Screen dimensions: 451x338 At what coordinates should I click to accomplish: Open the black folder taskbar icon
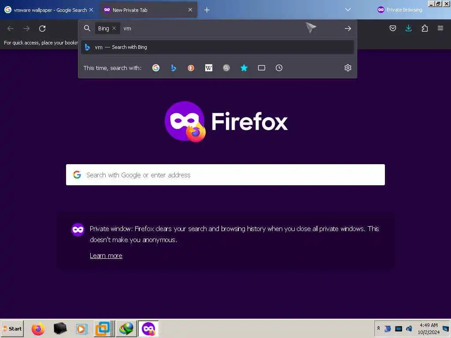click(60, 328)
